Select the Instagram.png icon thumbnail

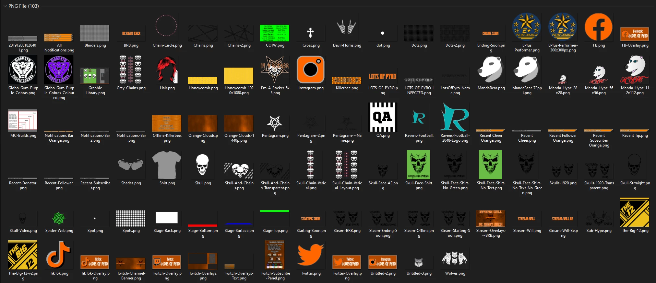point(311,70)
